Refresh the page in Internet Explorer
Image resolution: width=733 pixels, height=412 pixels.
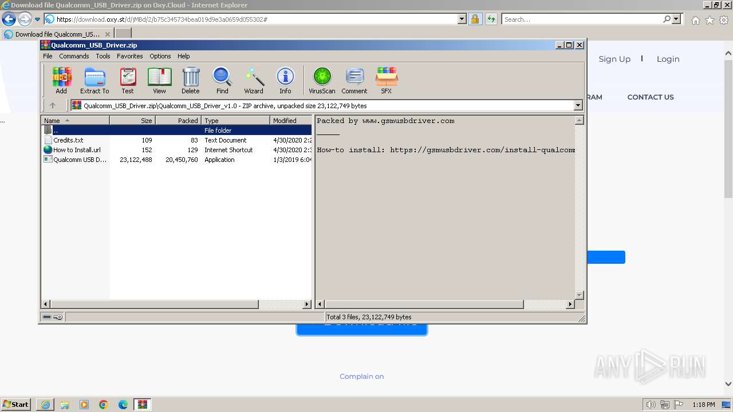[491, 19]
